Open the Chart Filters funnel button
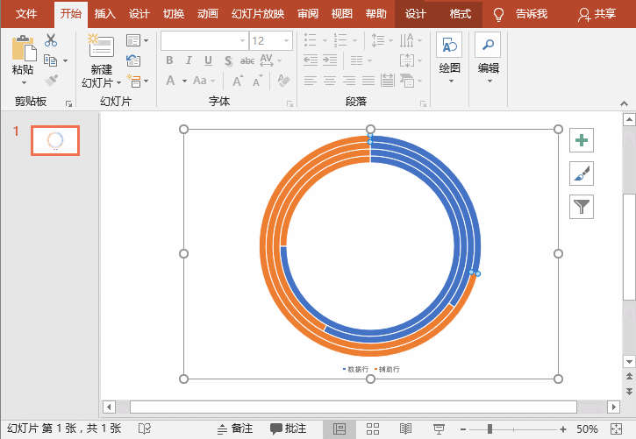Screen dimensions: 636x439 click(x=581, y=207)
